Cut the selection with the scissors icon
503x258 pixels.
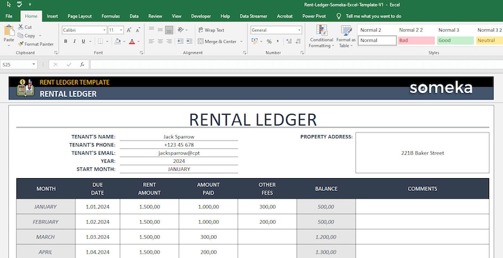click(20, 27)
